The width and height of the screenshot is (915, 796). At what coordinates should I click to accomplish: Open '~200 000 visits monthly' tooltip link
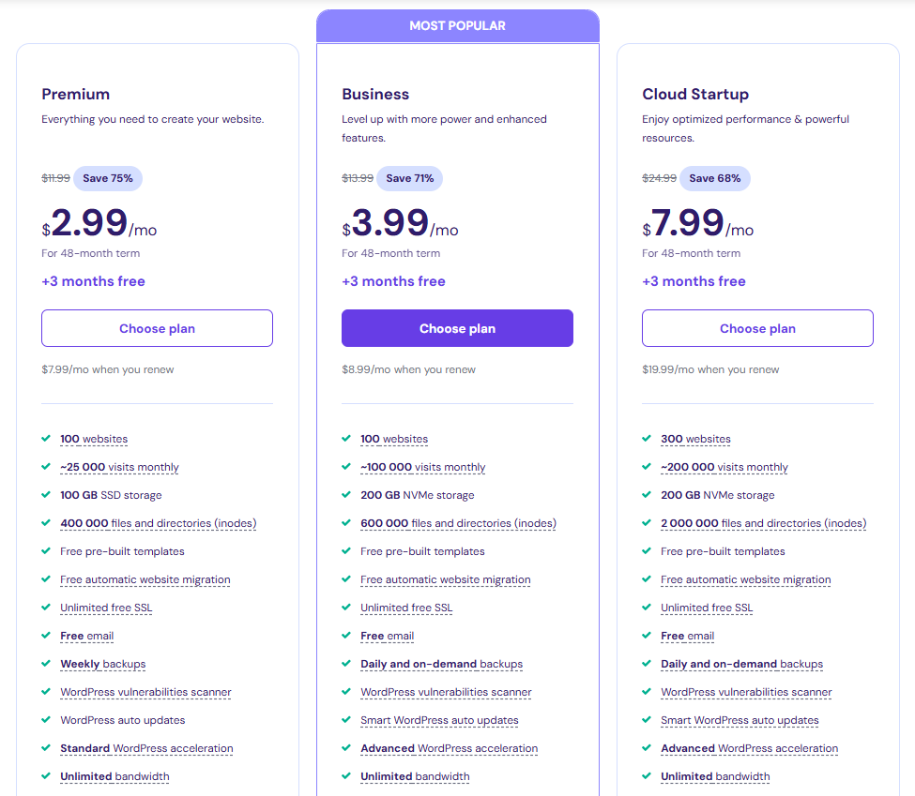tap(724, 467)
